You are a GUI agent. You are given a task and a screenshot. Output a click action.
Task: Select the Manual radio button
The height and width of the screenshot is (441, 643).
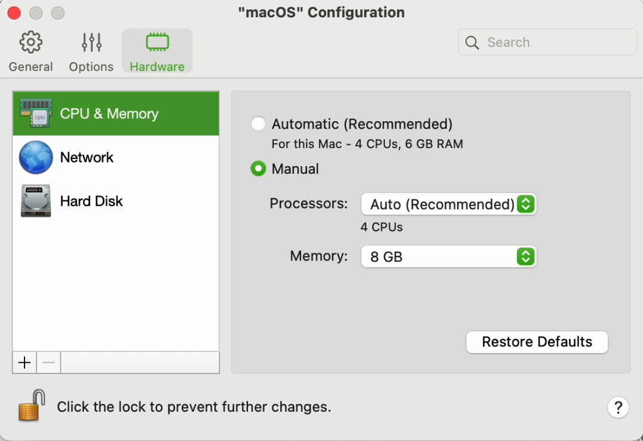(258, 169)
